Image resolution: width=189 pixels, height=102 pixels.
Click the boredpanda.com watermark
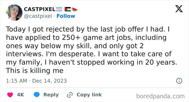[160, 96]
